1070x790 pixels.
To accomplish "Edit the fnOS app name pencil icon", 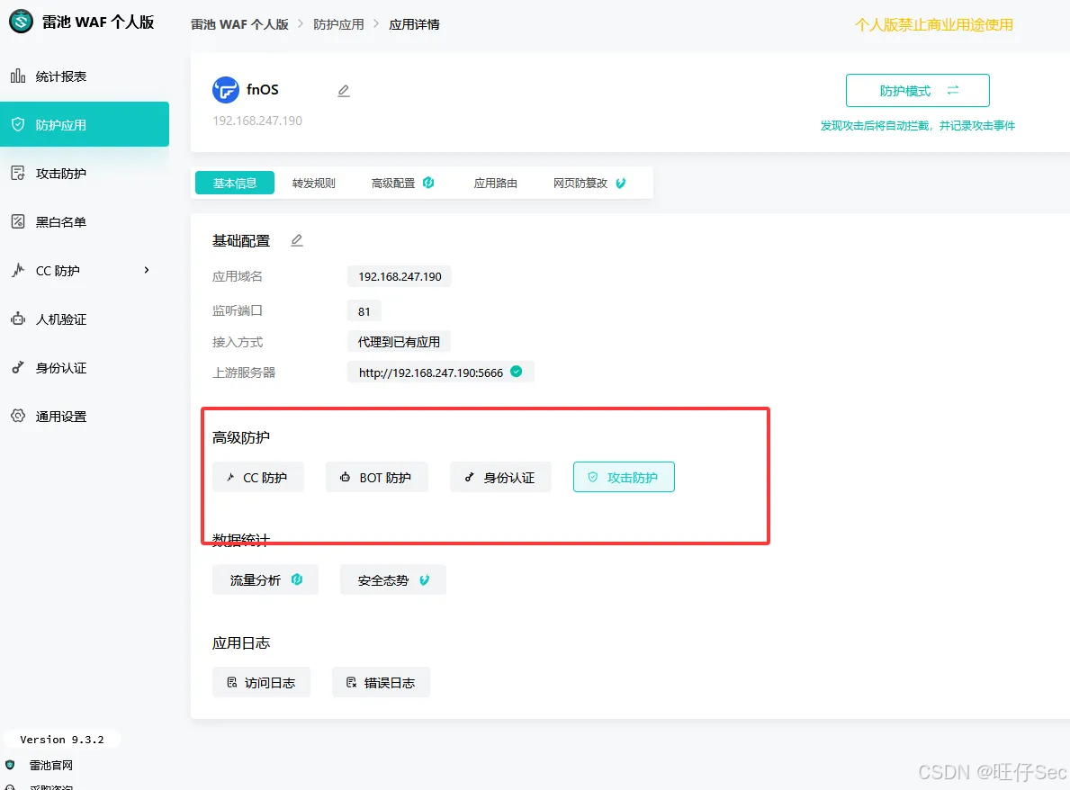I will coord(344,91).
